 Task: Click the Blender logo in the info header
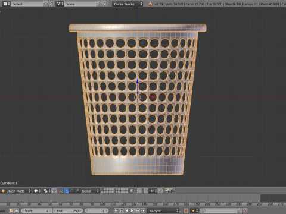pos(150,4)
